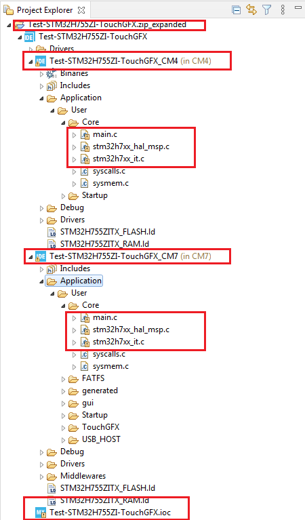Click the Drivers folder icon in CM7
Viewport: 305px width, 520px height.
pyautogui.click(x=52, y=464)
